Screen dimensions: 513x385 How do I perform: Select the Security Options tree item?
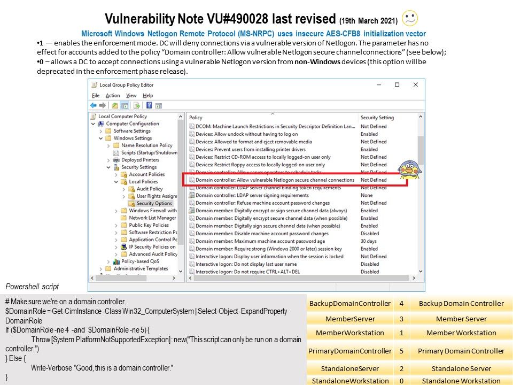pyautogui.click(x=154, y=203)
